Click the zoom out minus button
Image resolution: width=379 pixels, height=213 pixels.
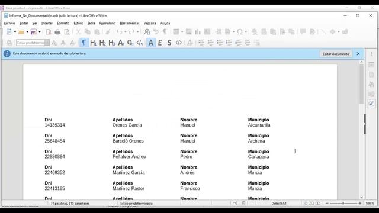(327, 204)
